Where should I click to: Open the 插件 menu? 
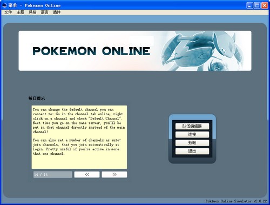tap(57, 12)
